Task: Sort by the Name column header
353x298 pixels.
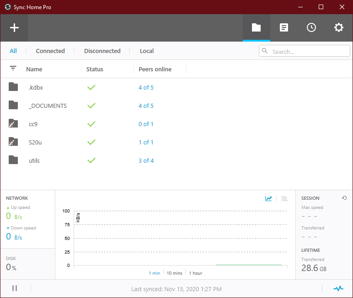Action: pyautogui.click(x=34, y=69)
